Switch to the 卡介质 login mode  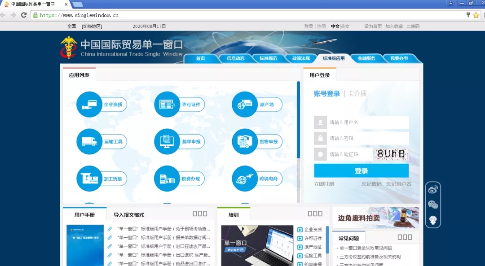point(357,94)
